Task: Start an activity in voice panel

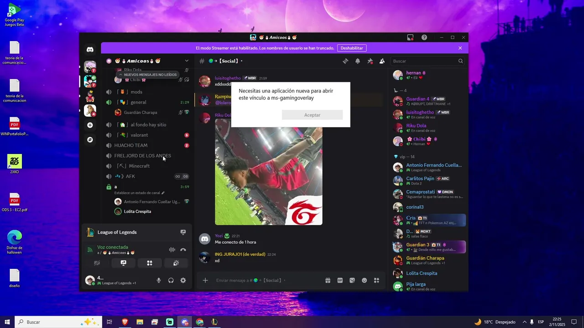Action: pos(149,263)
